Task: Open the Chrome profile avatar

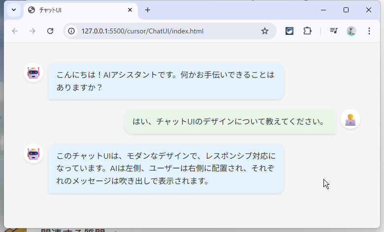Action: coord(352,31)
